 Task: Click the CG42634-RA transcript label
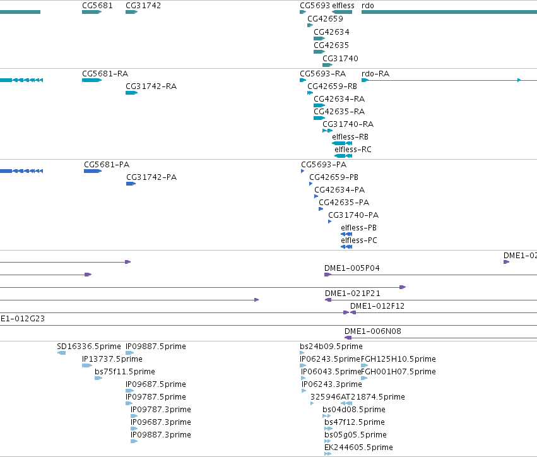pyautogui.click(x=339, y=99)
